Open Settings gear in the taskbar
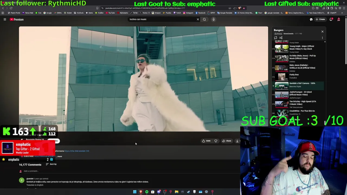Viewport: 347px width, 195px height. 206,192
